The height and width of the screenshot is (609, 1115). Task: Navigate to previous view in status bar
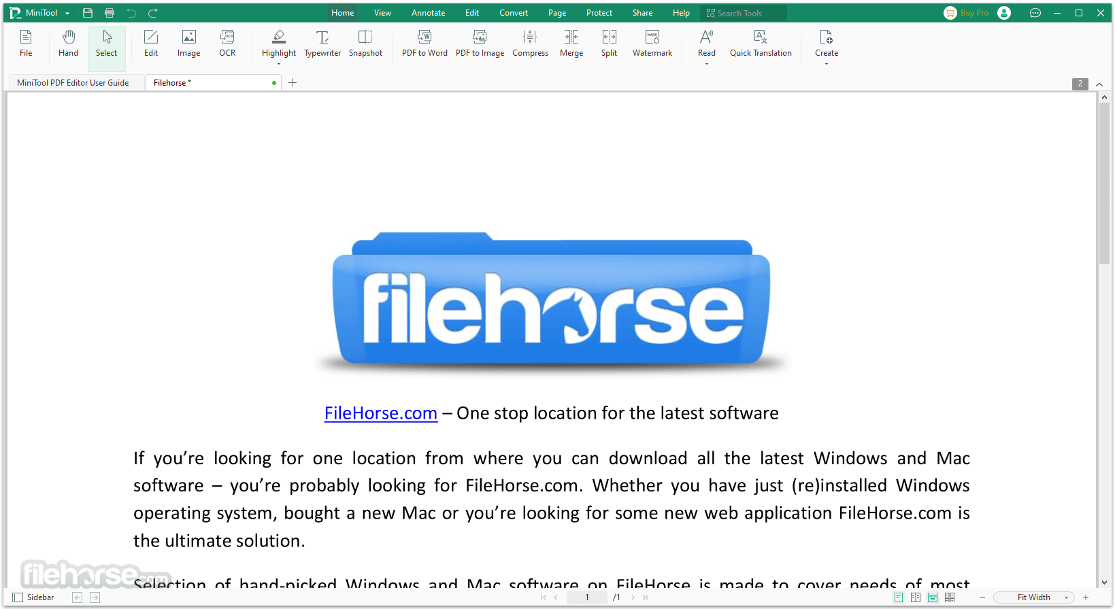pos(78,597)
